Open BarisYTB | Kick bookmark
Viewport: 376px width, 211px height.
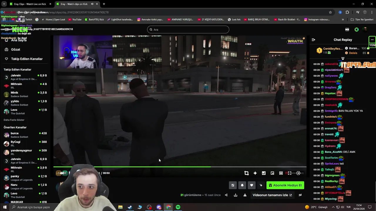click(x=94, y=20)
